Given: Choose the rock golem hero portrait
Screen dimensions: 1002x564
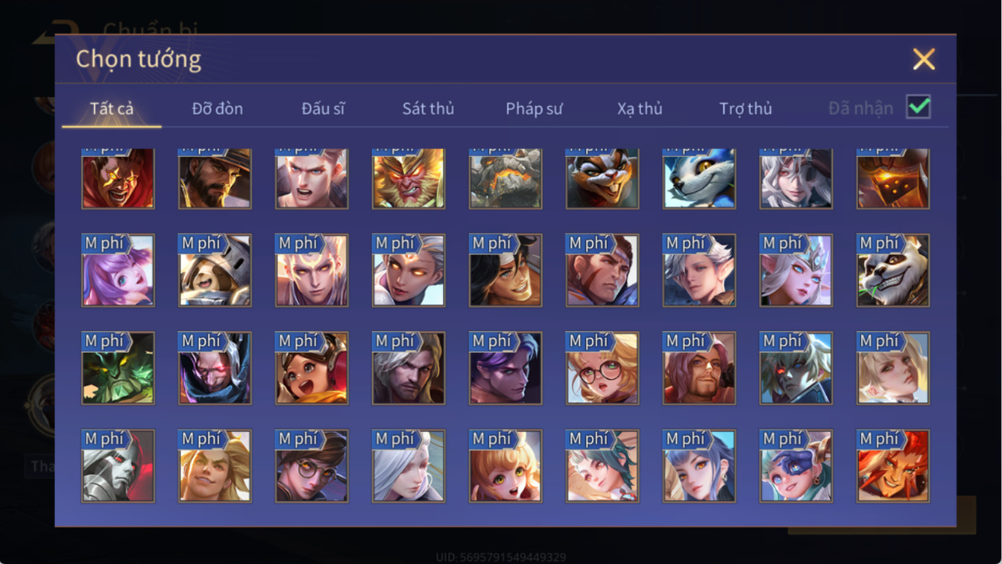Looking at the screenshot, I should [506, 178].
